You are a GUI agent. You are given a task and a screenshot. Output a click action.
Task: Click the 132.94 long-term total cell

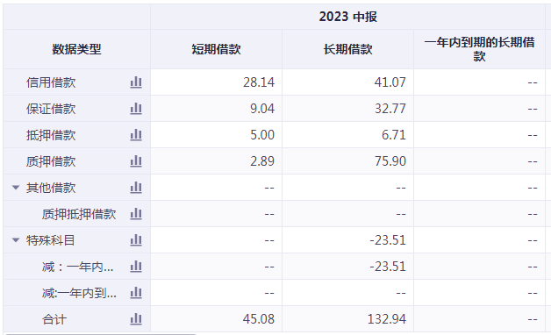(348, 319)
